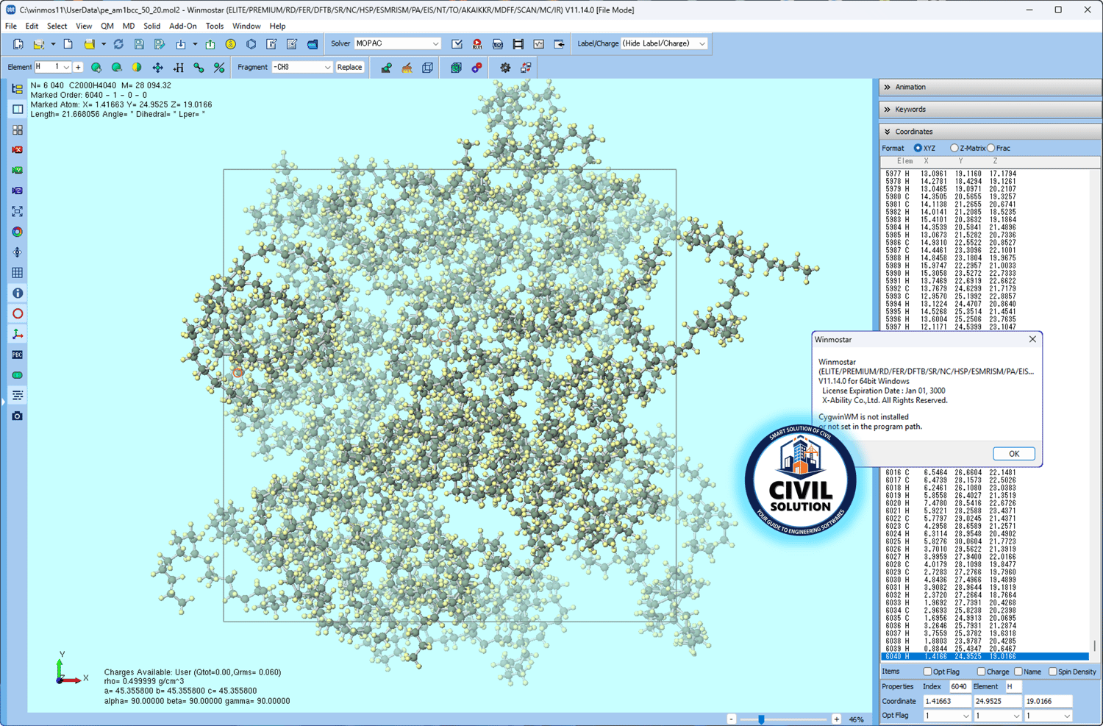Click the red circle marker icon
The height and width of the screenshot is (726, 1103).
coord(18,314)
